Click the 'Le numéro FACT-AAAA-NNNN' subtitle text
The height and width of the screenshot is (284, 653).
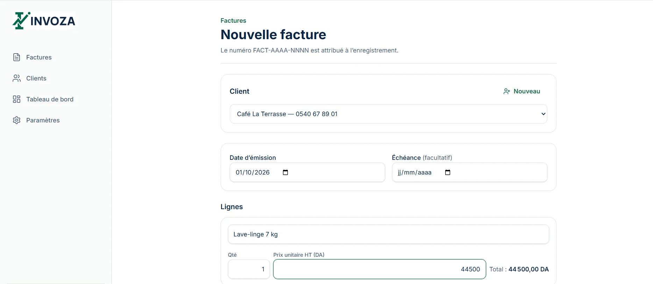309,50
